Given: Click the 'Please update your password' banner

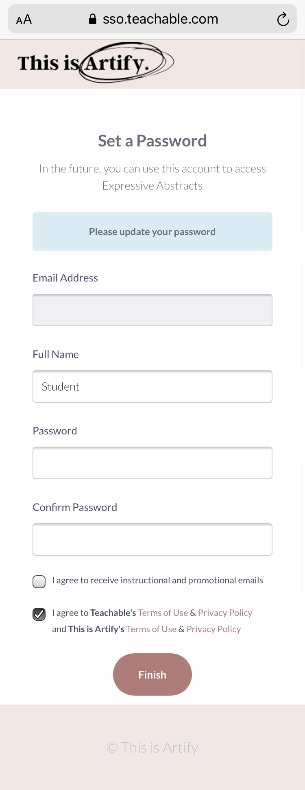Looking at the screenshot, I should [x=152, y=231].
